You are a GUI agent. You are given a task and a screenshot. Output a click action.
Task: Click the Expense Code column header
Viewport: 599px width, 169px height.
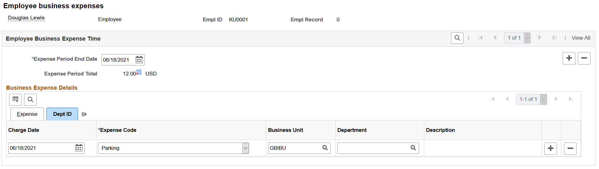tap(117, 130)
